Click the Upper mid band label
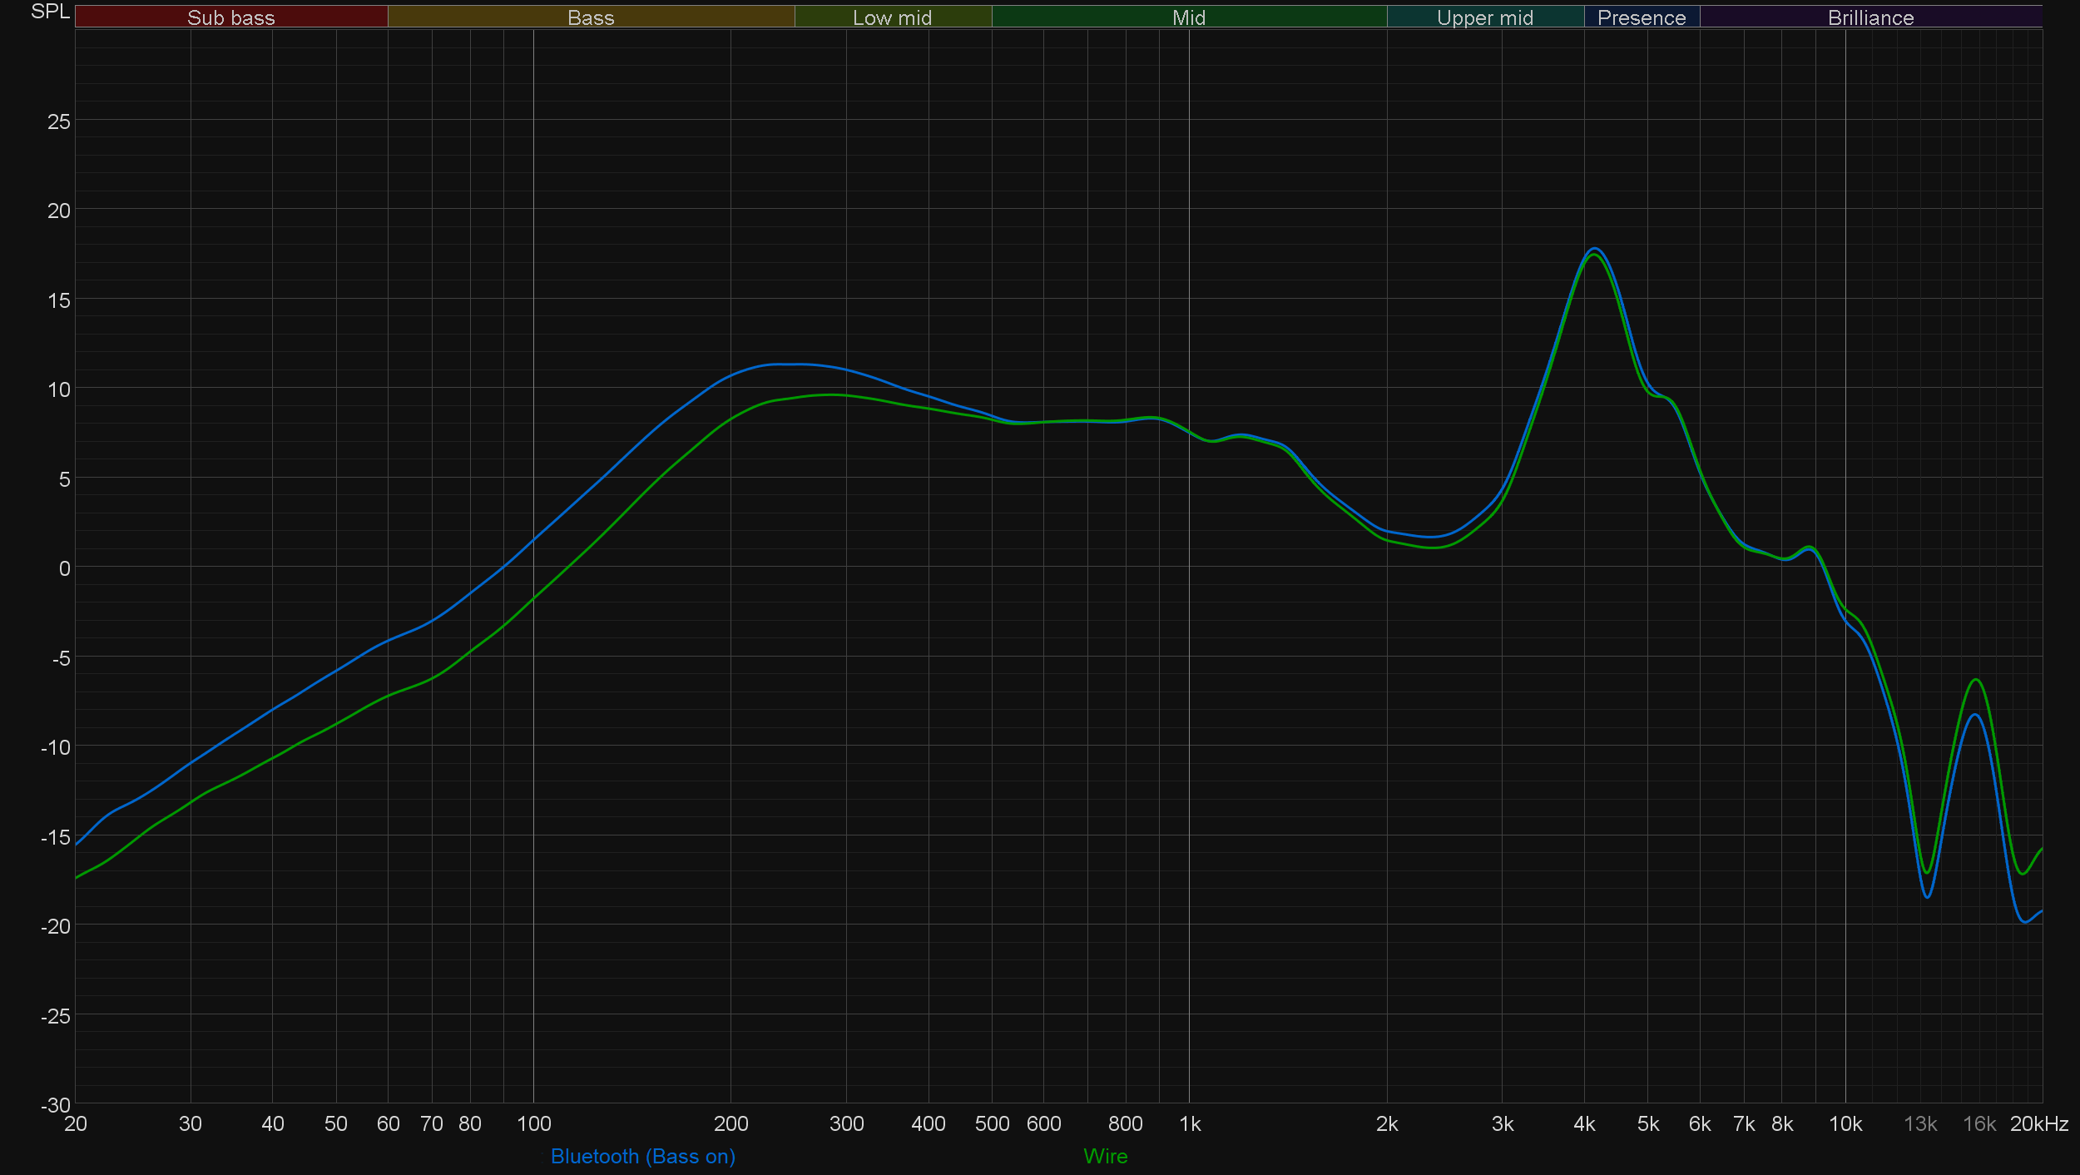 1484,17
